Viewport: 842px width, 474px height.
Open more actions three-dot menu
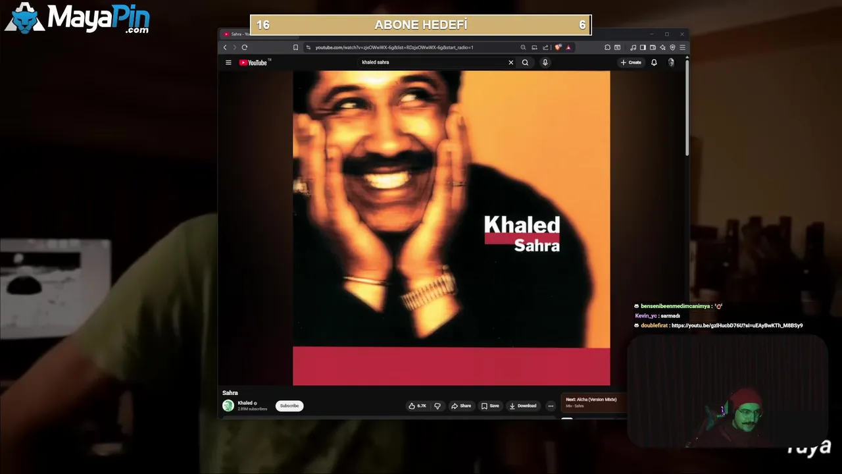tap(551, 406)
